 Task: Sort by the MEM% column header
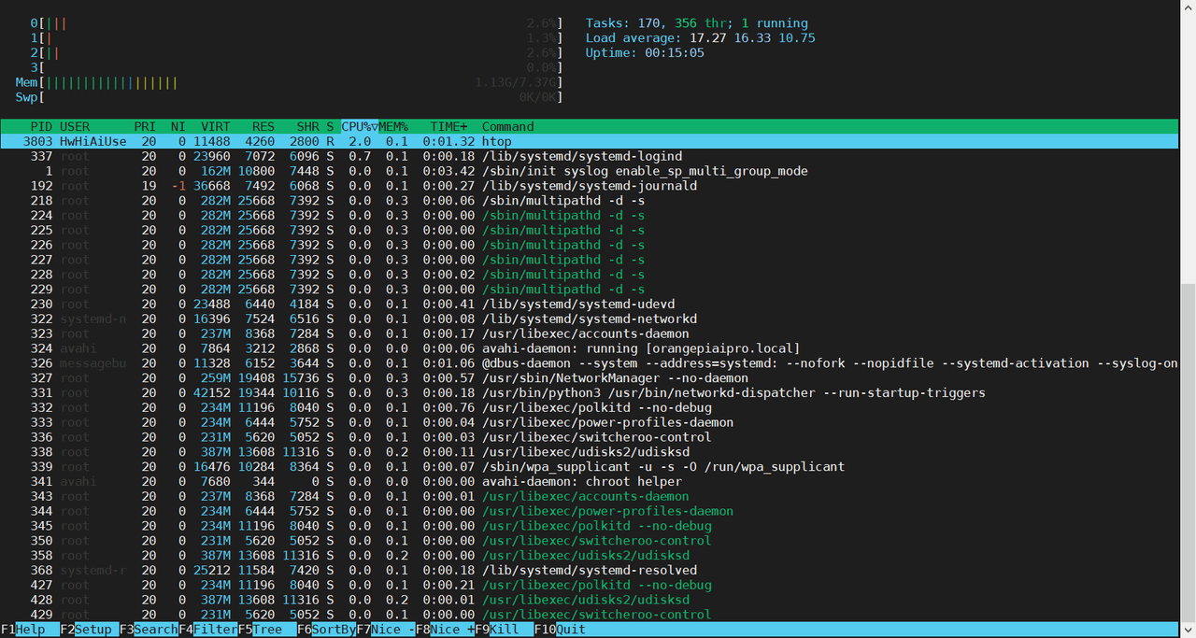393,127
